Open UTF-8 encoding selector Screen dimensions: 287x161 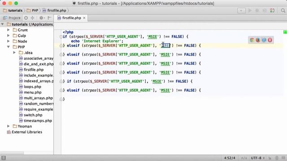click(258, 158)
